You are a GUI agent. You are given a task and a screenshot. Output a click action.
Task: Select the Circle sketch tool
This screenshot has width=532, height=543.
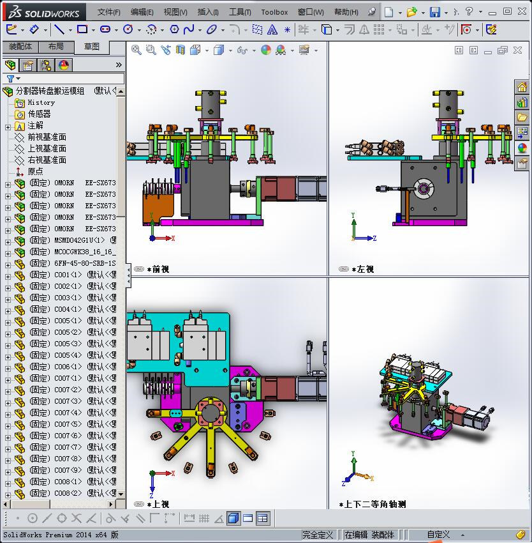point(128,29)
